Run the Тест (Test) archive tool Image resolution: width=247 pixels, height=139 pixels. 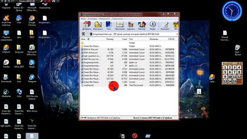tap(109, 26)
